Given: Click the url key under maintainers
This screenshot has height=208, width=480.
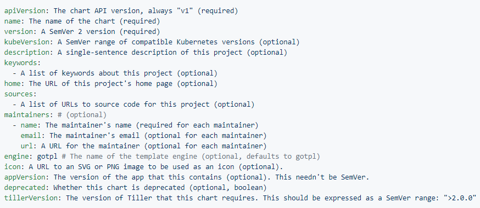Looking at the screenshot, I should pyautogui.click(x=26, y=146).
